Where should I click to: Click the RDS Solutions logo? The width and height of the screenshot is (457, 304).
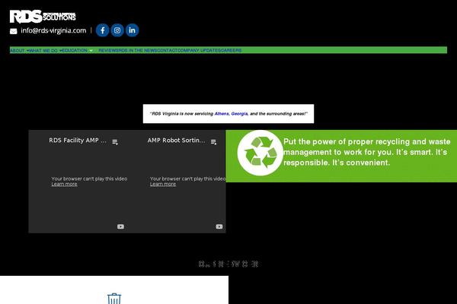click(43, 17)
